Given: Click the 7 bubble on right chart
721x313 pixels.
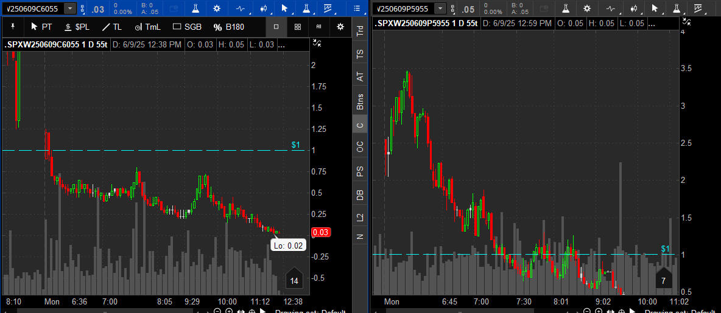Looking at the screenshot, I should point(663,280).
